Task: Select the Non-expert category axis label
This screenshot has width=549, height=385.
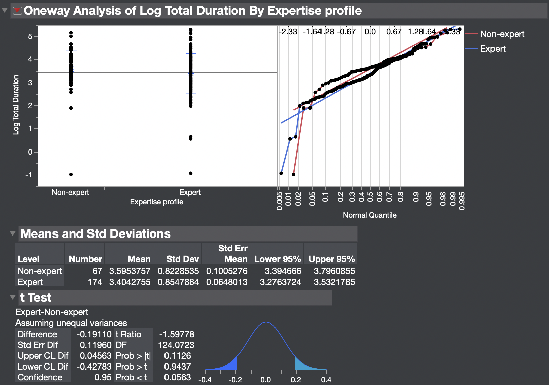Action: [70, 192]
